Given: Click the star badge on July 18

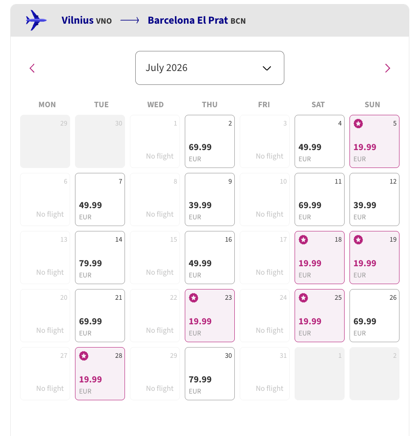Looking at the screenshot, I should 303,240.
